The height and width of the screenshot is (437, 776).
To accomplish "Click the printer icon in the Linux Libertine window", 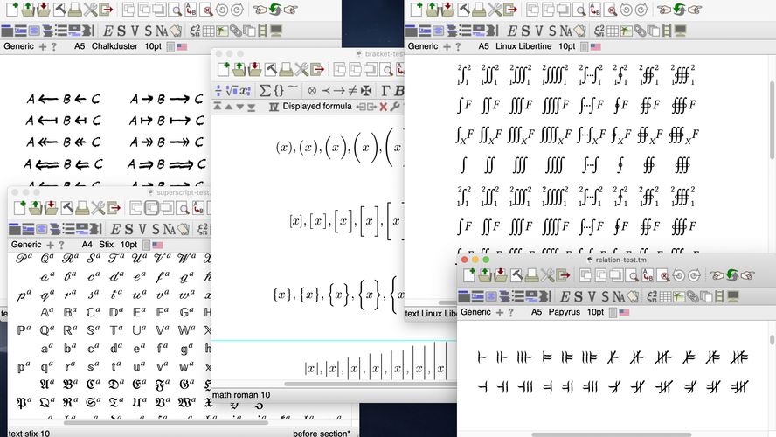I will (479, 10).
